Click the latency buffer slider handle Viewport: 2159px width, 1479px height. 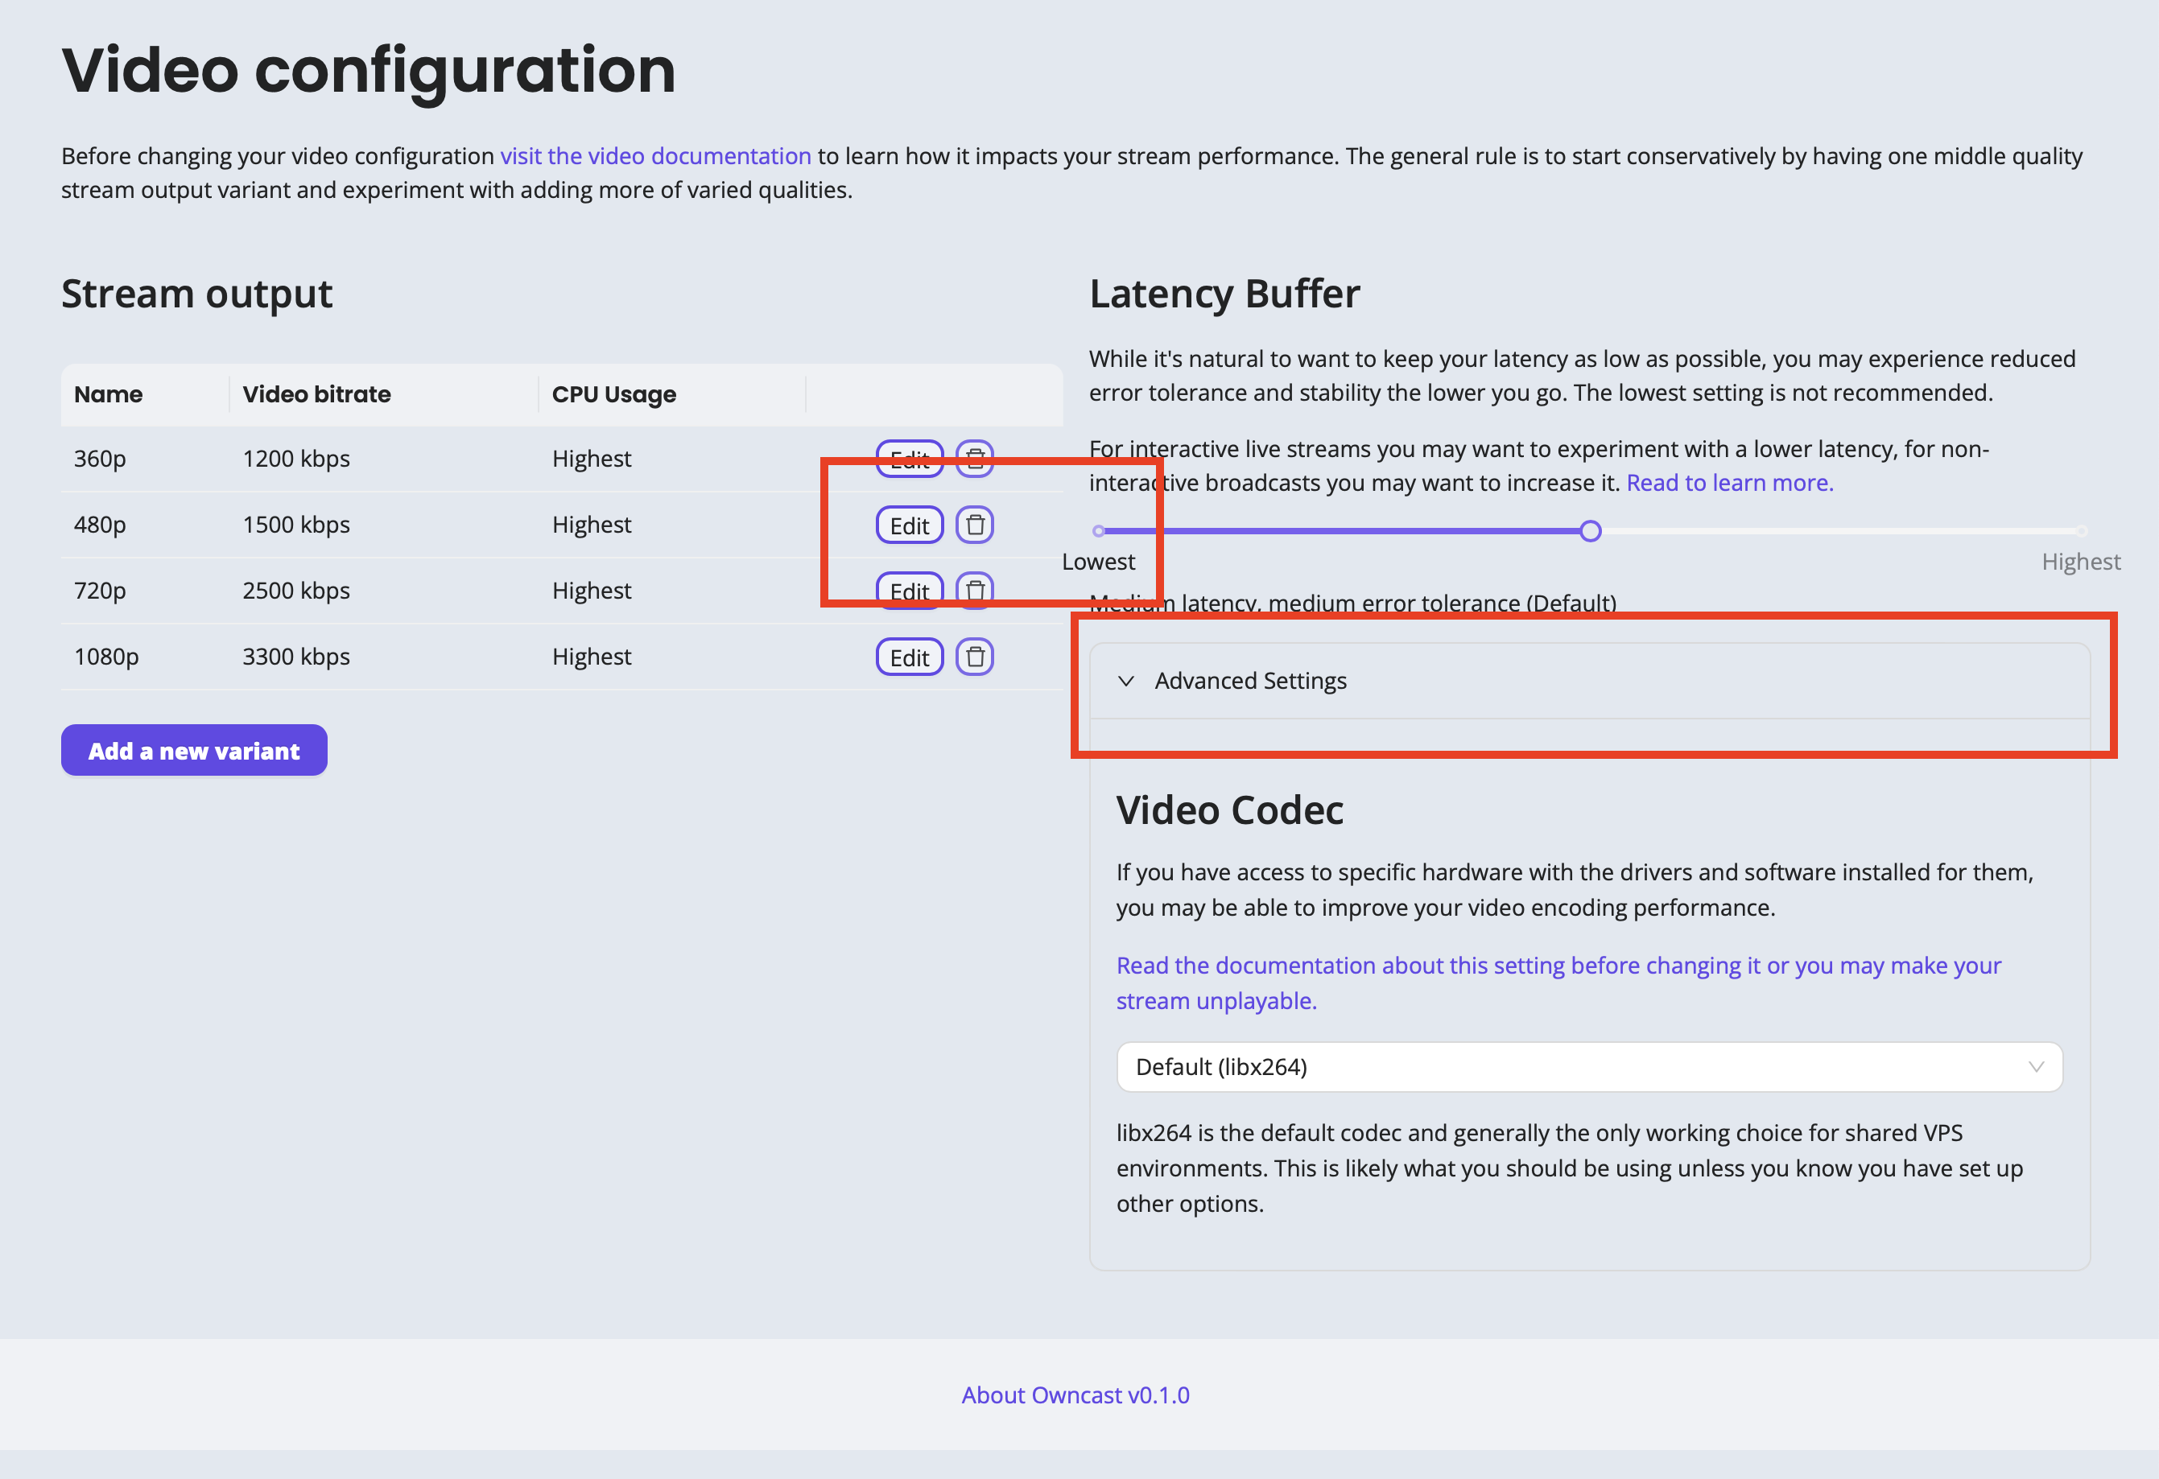[1591, 531]
